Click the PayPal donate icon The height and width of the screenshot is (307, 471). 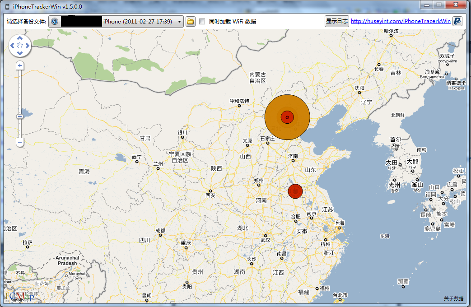[x=457, y=21]
